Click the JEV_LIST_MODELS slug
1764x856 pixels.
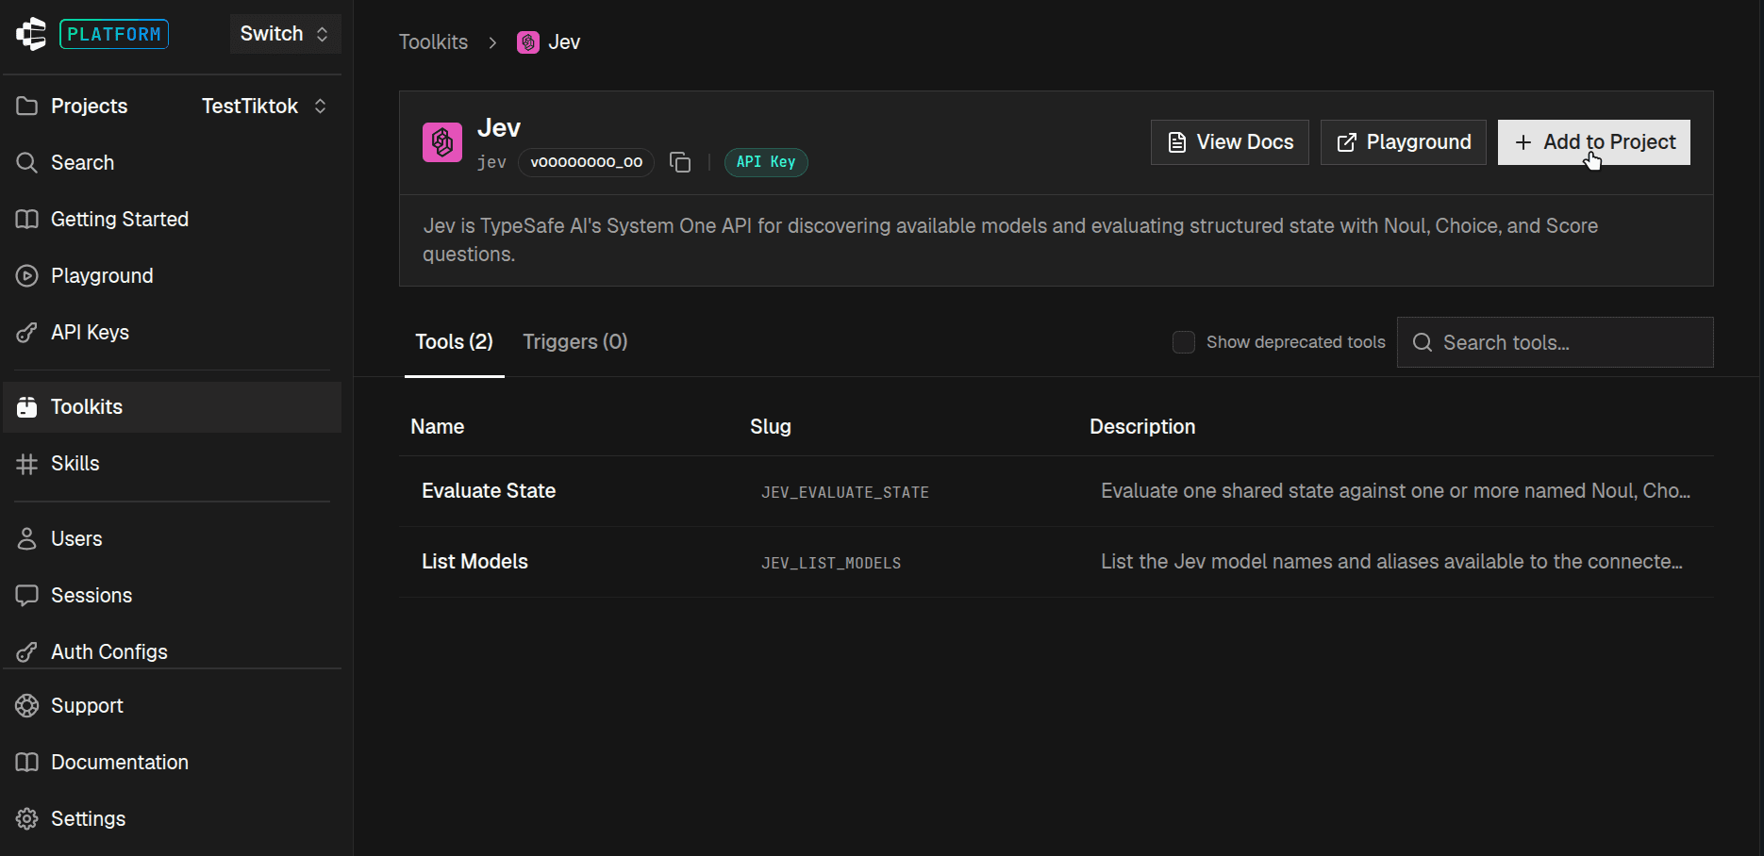831,563
